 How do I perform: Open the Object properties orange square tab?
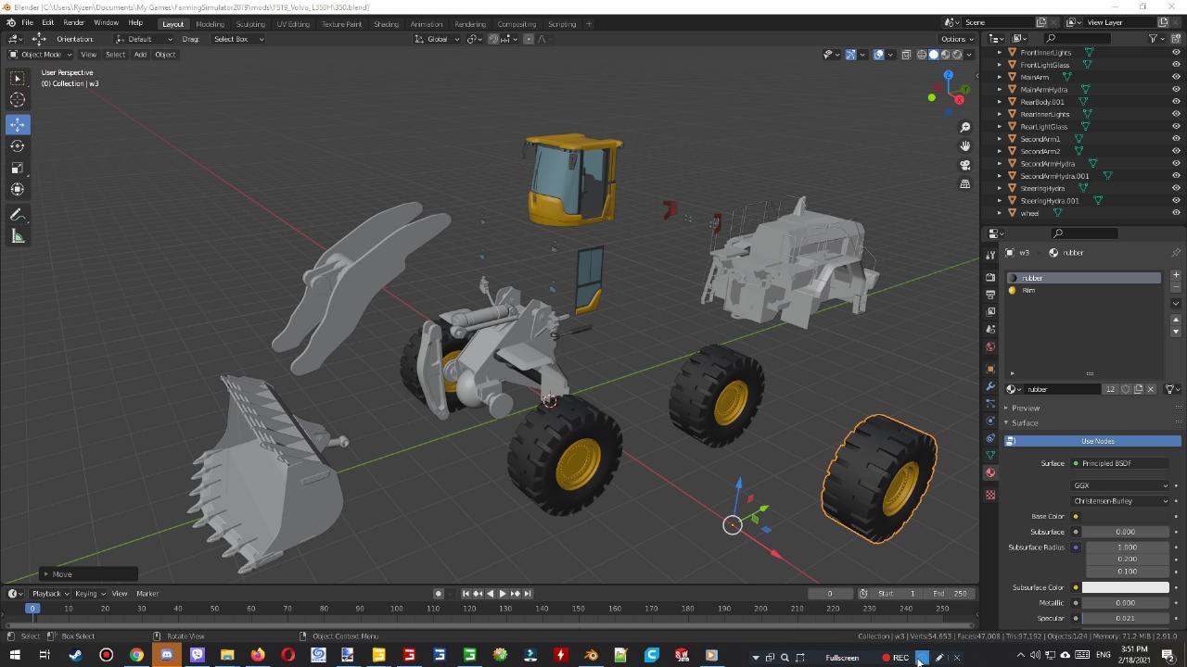click(x=990, y=369)
